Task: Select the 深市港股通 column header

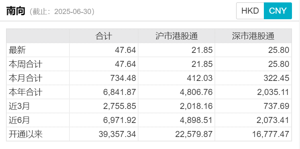Action: point(253,36)
